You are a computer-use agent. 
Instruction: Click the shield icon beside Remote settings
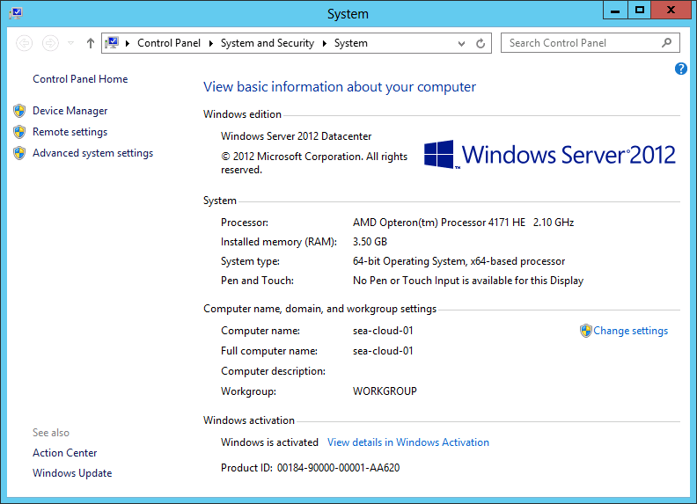point(19,132)
